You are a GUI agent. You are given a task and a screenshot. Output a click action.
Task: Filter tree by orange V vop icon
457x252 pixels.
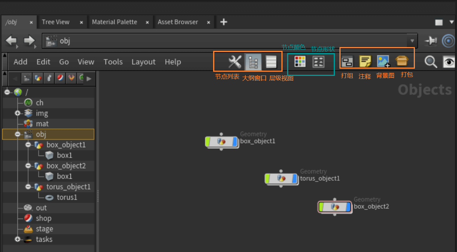(x=71, y=79)
